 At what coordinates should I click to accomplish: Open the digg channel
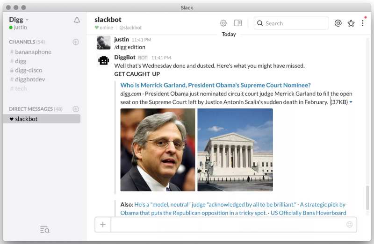(x=18, y=61)
